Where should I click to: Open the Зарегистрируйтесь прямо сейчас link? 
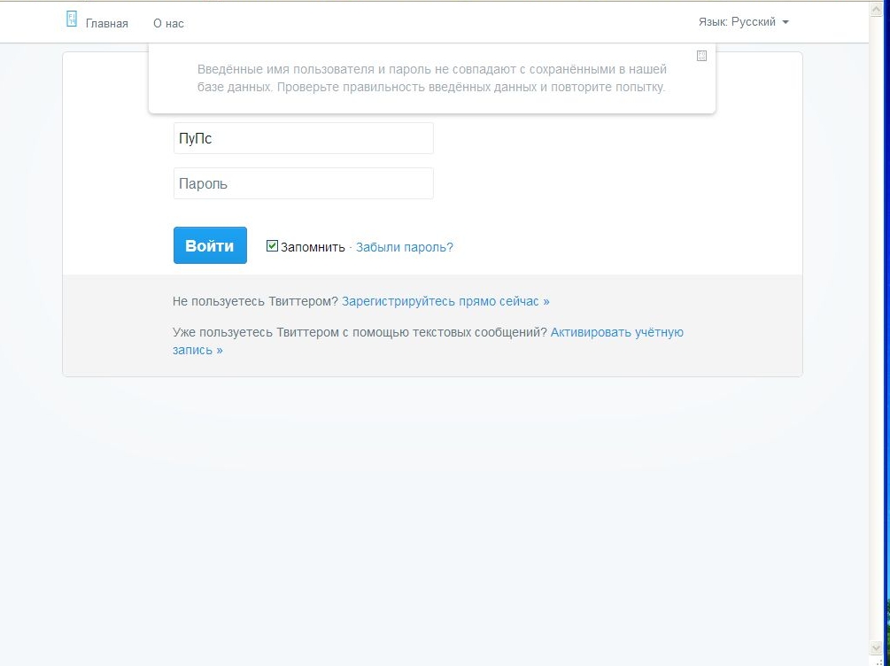coord(445,301)
